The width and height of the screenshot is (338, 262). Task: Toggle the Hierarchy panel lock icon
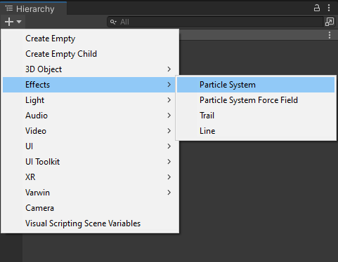[x=317, y=8]
